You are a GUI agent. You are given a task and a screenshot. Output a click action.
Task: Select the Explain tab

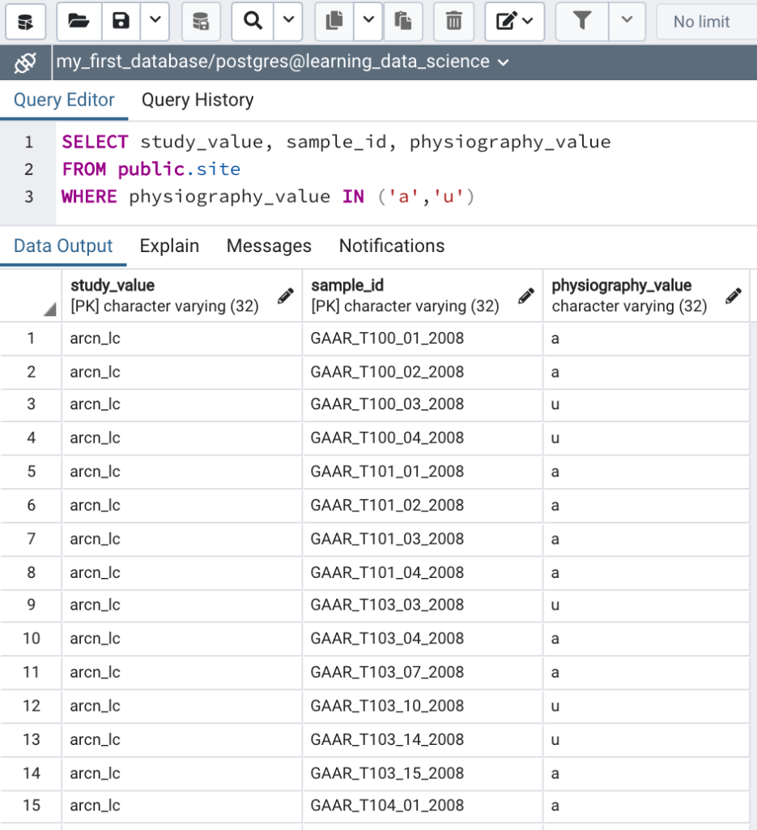pos(169,246)
